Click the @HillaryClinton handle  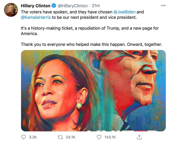click(x=73, y=6)
